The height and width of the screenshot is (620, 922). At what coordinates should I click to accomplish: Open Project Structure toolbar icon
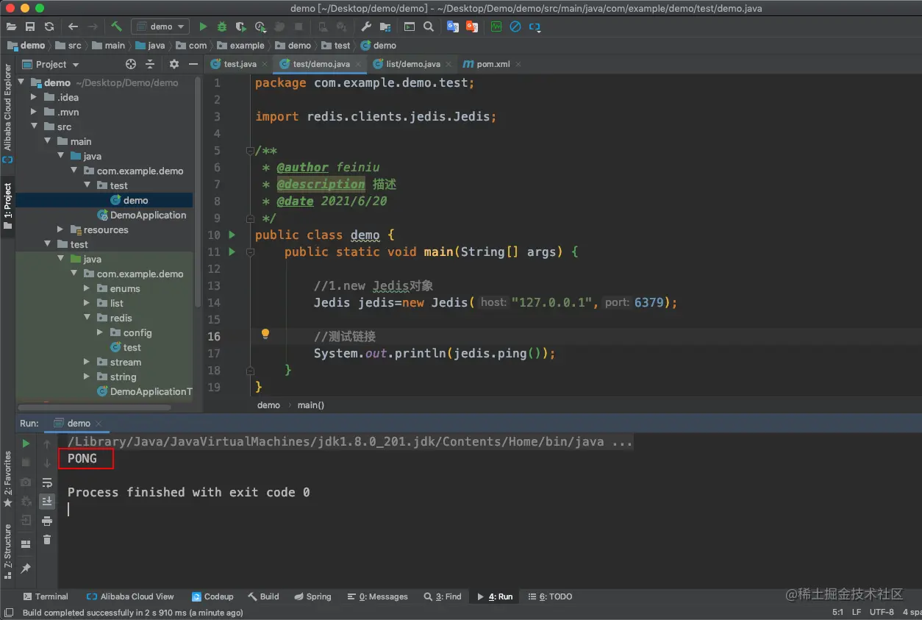[385, 26]
